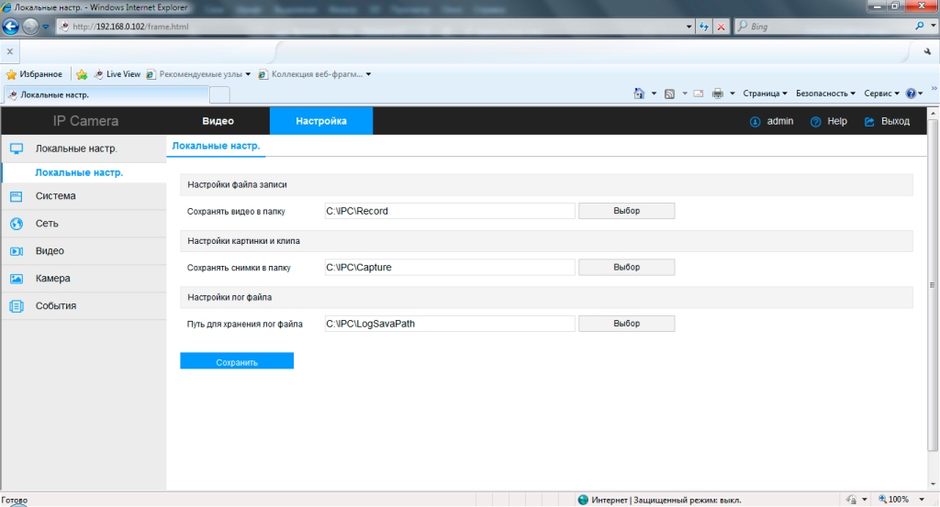The height and width of the screenshot is (507, 940).
Task: Click the search magnifier icon
Action: tap(920, 27)
